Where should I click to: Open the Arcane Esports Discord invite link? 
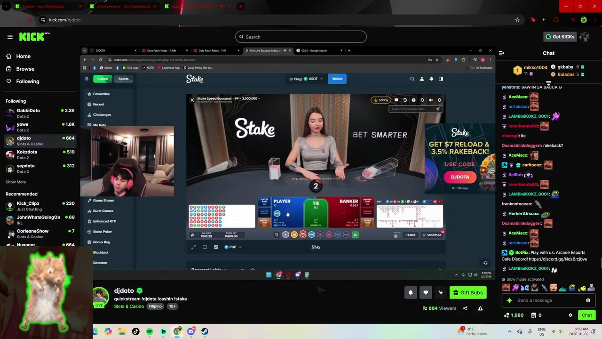click(x=558, y=259)
